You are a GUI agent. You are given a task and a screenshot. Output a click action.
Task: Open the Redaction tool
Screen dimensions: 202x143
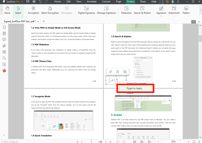coord(126,10)
